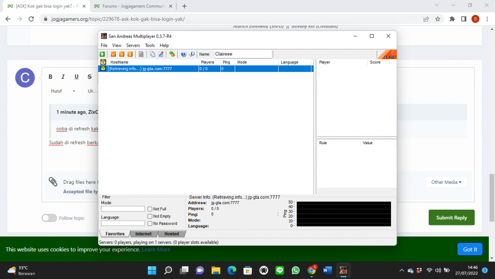
Task: Go back in Chrome
Action: pyautogui.click(x=8, y=19)
